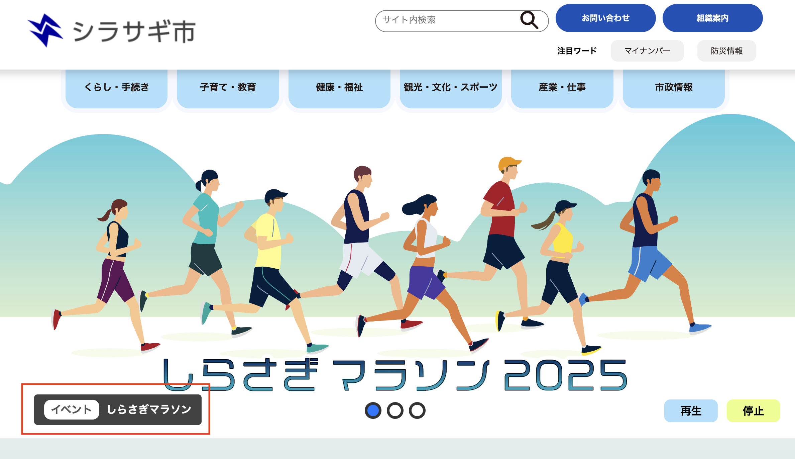Open the イベント しらさぎマラソン caption link
This screenshot has width=795, height=459.
click(118, 409)
